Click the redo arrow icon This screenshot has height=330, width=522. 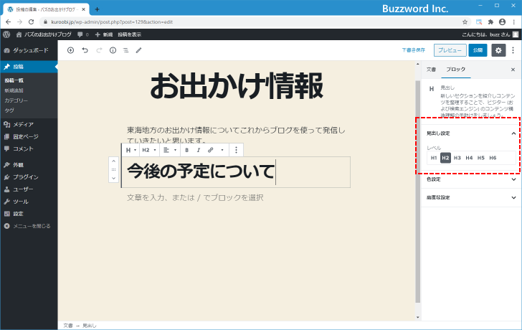99,50
